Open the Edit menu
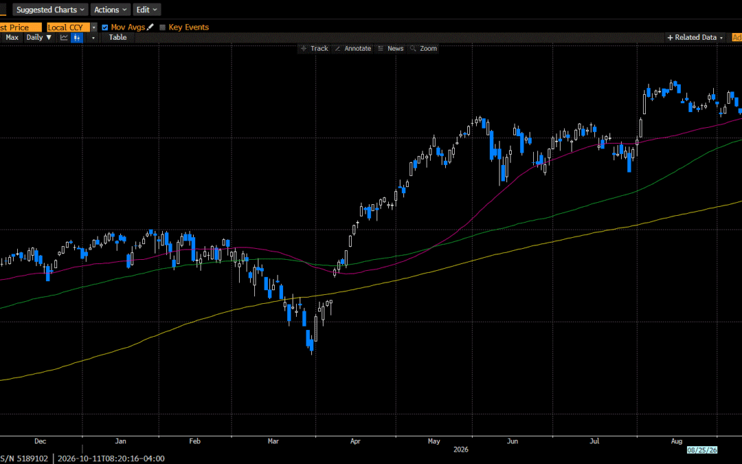 (147, 10)
